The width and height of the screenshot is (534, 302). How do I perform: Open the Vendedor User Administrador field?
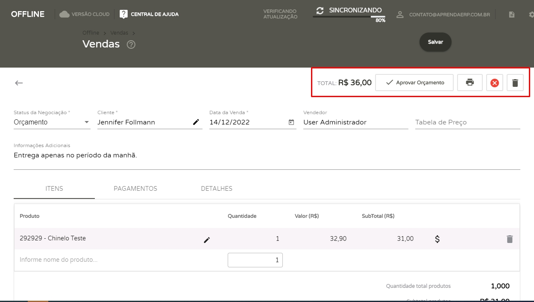coord(355,122)
